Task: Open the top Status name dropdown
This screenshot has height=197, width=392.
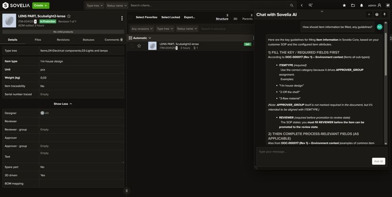Action: tap(117, 6)
